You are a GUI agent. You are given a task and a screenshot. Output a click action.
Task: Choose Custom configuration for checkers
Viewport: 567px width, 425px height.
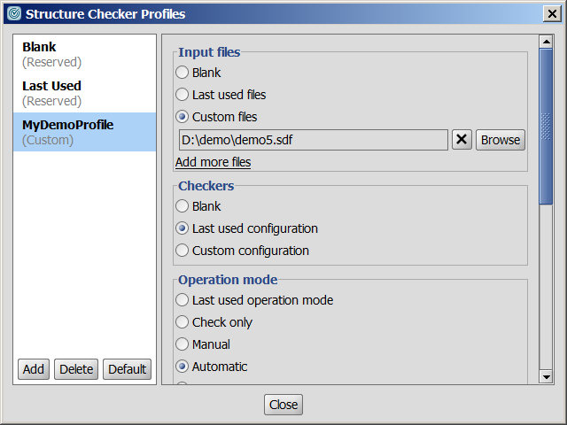click(x=183, y=251)
